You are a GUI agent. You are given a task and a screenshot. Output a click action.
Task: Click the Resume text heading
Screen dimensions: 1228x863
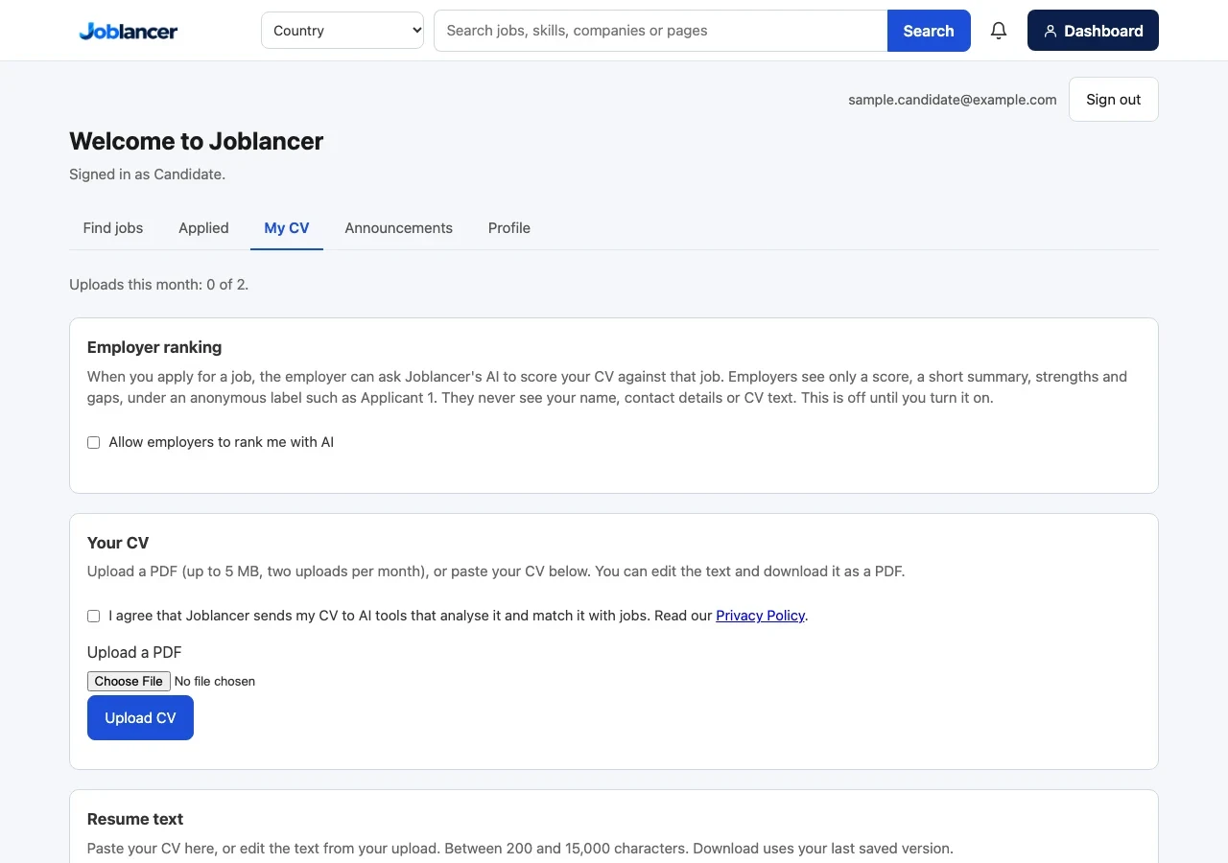[x=135, y=819]
